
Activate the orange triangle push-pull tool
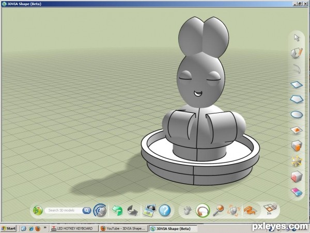tap(297, 130)
